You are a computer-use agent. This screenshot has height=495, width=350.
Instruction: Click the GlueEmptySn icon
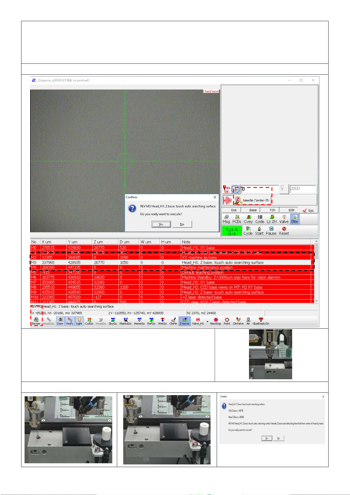(261, 321)
